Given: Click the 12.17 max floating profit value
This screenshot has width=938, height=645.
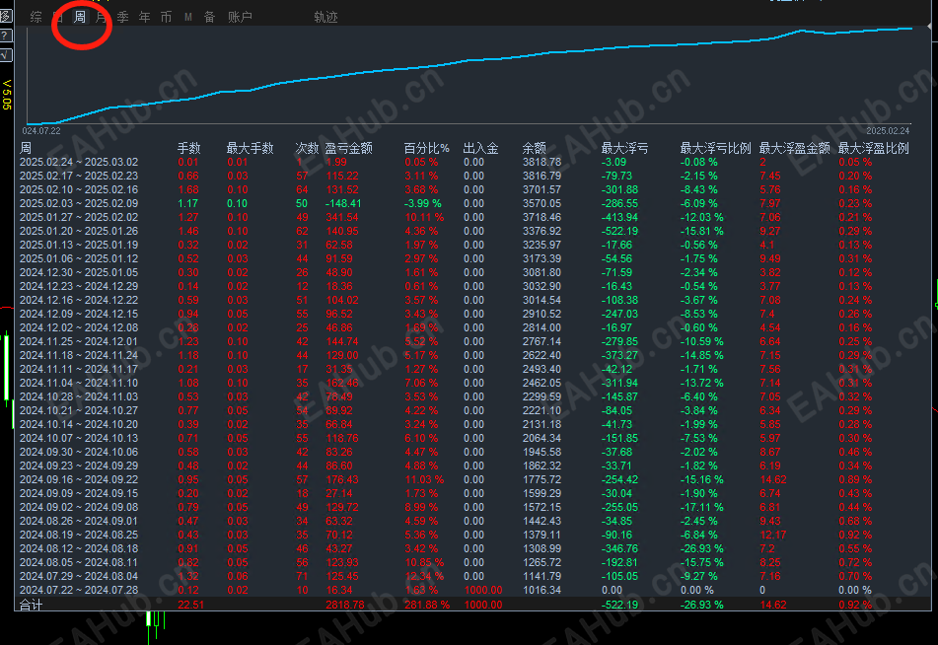Looking at the screenshot, I should pyautogui.click(x=773, y=535).
